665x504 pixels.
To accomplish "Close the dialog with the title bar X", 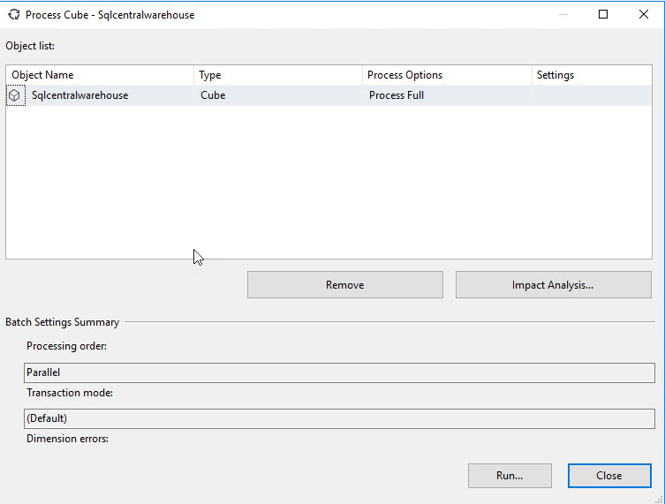I will point(644,14).
